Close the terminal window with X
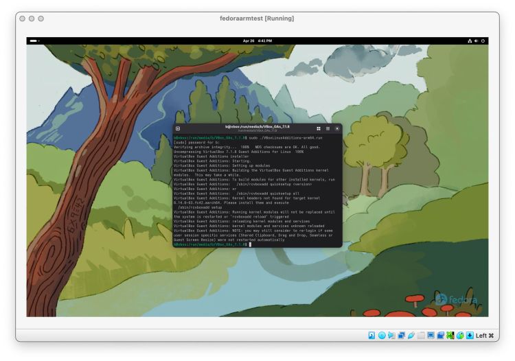 click(337, 128)
